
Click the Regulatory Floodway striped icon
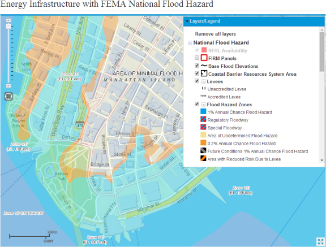[203, 119]
